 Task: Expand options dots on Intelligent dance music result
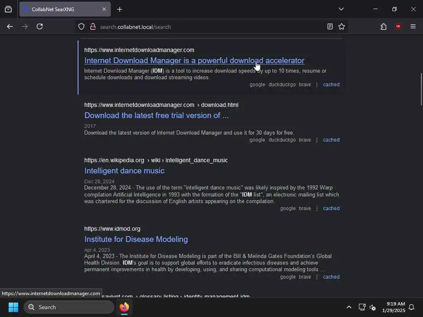317,208
